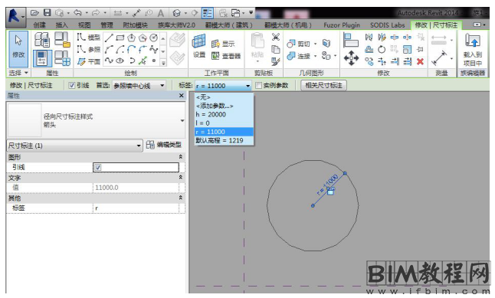Select the rotate tool icon
This screenshot has width=495, height=298.
[382, 49]
